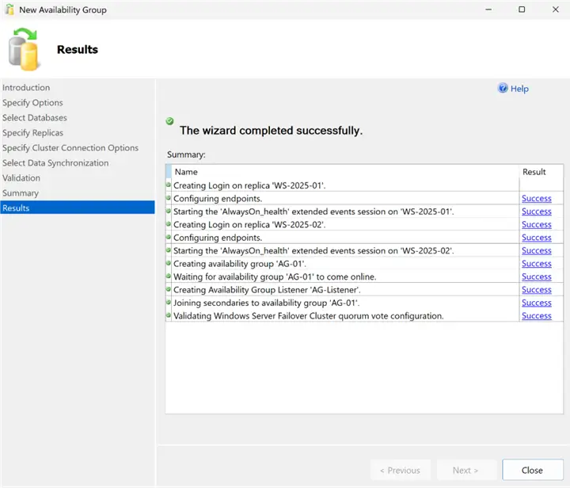The height and width of the screenshot is (488, 570).
Task: Click the Close button
Action: click(533, 470)
